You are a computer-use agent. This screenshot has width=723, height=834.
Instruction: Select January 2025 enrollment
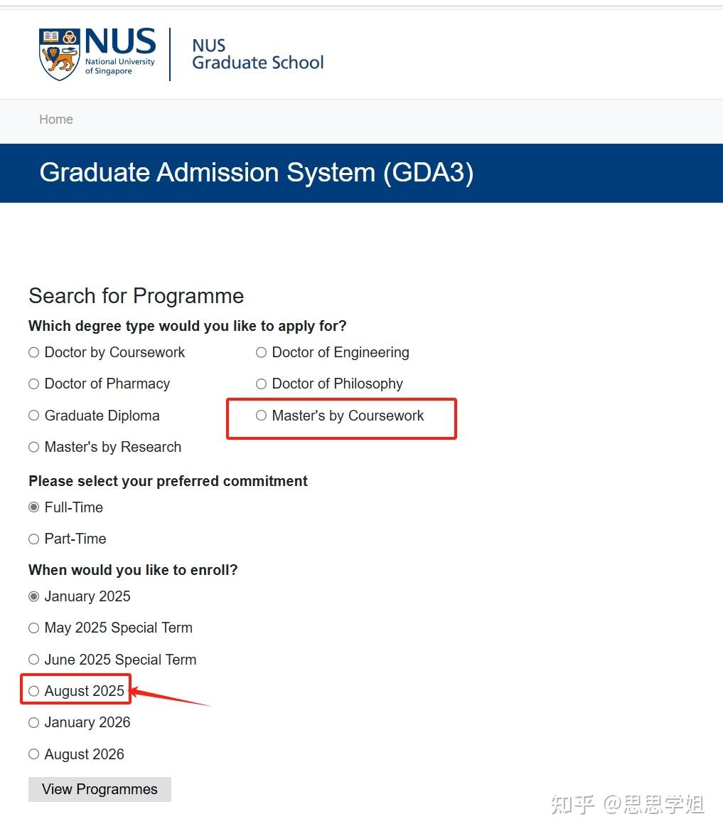(33, 596)
